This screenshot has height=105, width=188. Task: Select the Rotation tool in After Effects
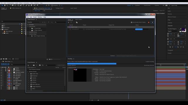[x=10, y=5]
